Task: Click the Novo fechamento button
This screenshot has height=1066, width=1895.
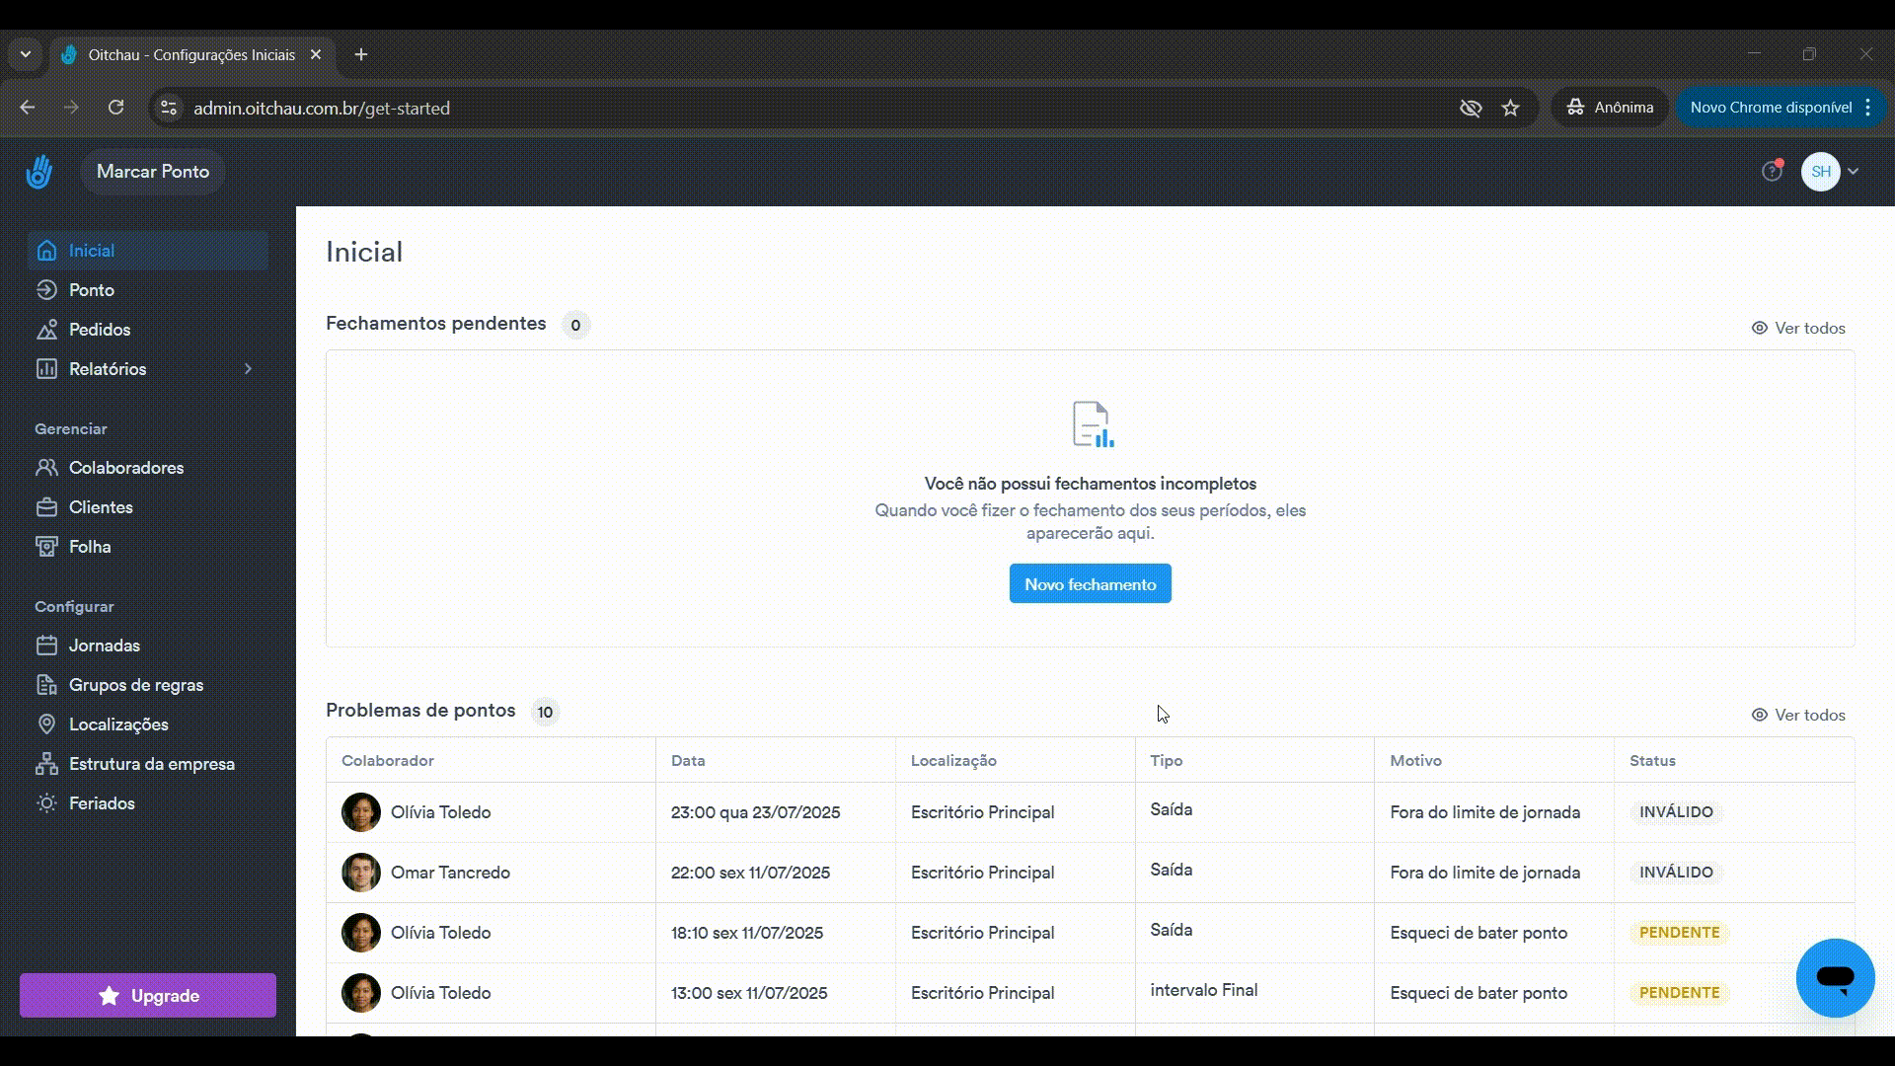Action: [x=1090, y=584]
